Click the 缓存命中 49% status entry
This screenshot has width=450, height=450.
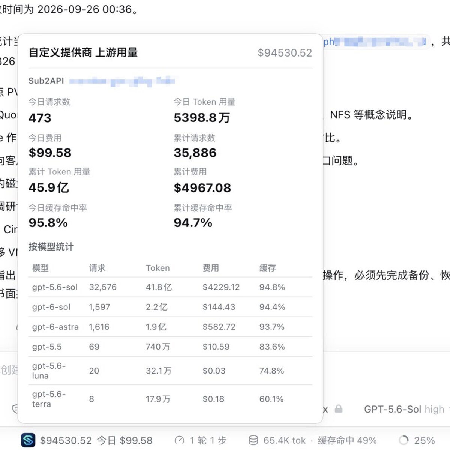(x=347, y=440)
